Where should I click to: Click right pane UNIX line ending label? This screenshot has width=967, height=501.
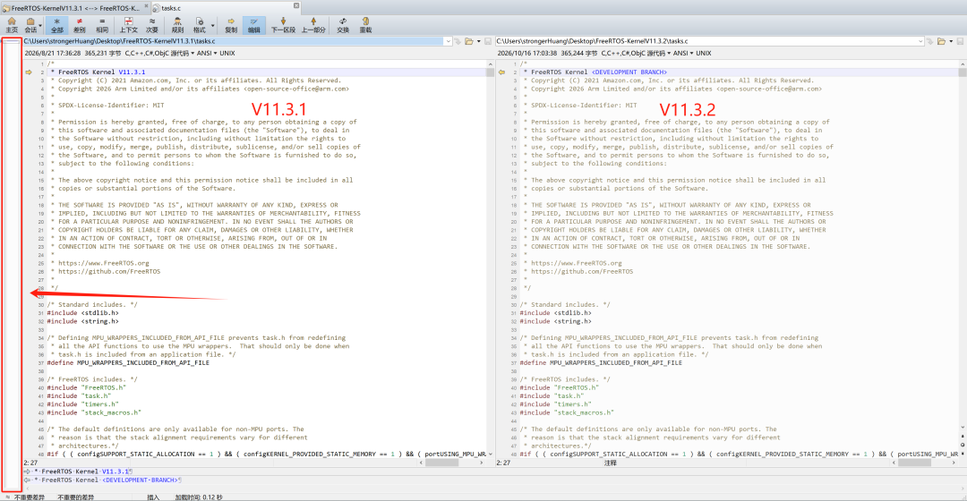point(704,53)
